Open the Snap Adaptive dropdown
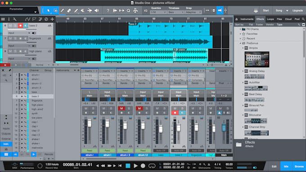 pyautogui.click(x=193, y=12)
